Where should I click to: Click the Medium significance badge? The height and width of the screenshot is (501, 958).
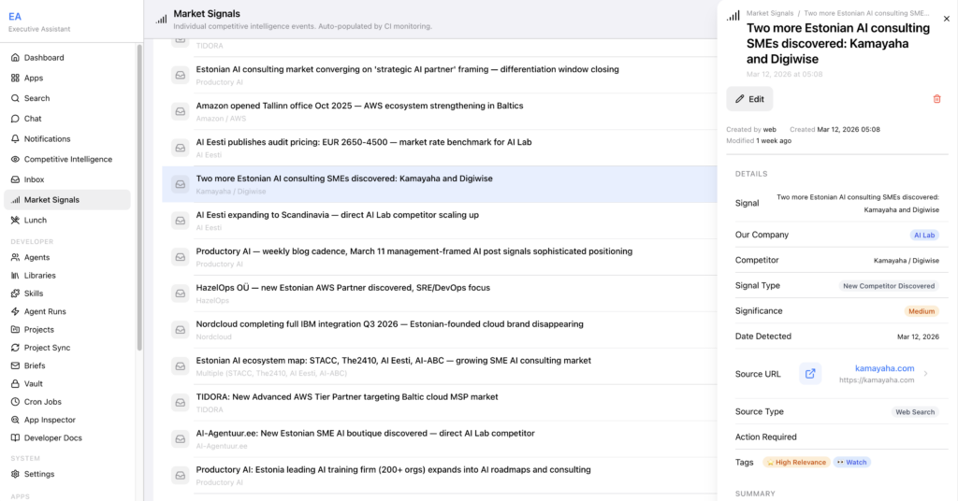pyautogui.click(x=922, y=311)
